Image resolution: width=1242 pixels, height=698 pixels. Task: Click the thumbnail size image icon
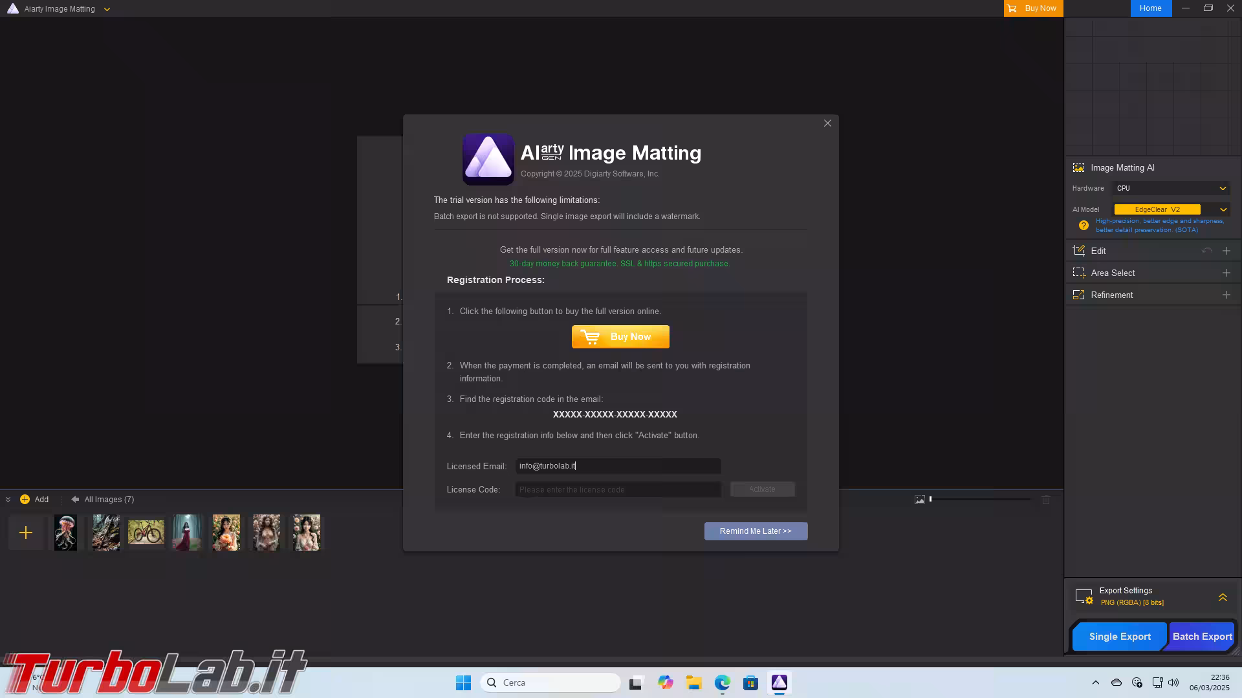coord(919,500)
